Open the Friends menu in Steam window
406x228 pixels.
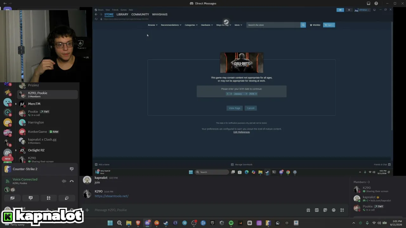coord(115,10)
